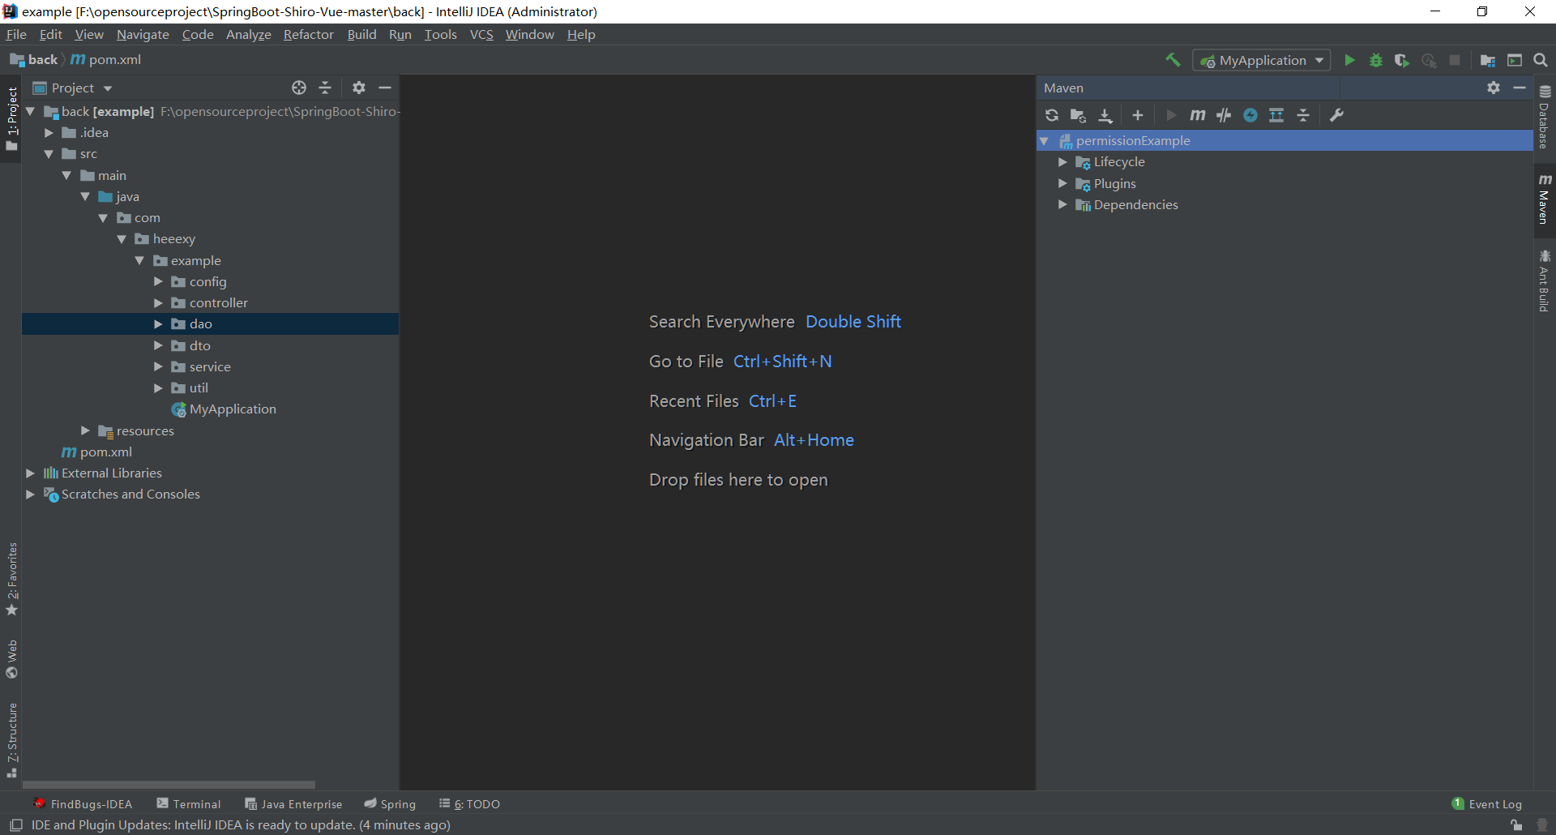
Task: Open the VCS menu
Action: tap(481, 34)
